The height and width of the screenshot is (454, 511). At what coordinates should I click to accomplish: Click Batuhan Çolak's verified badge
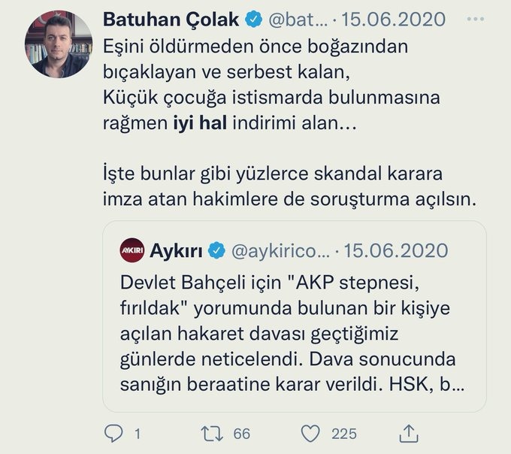coord(252,18)
